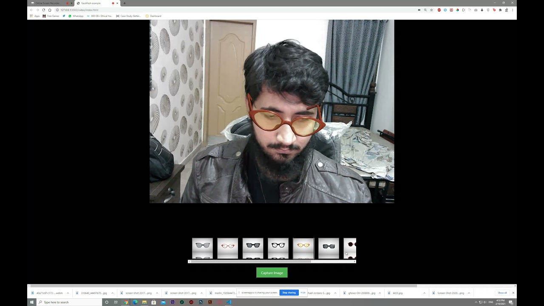Image resolution: width=544 pixels, height=306 pixels.
Task: Click the taskbar search box
Action: [69, 302]
